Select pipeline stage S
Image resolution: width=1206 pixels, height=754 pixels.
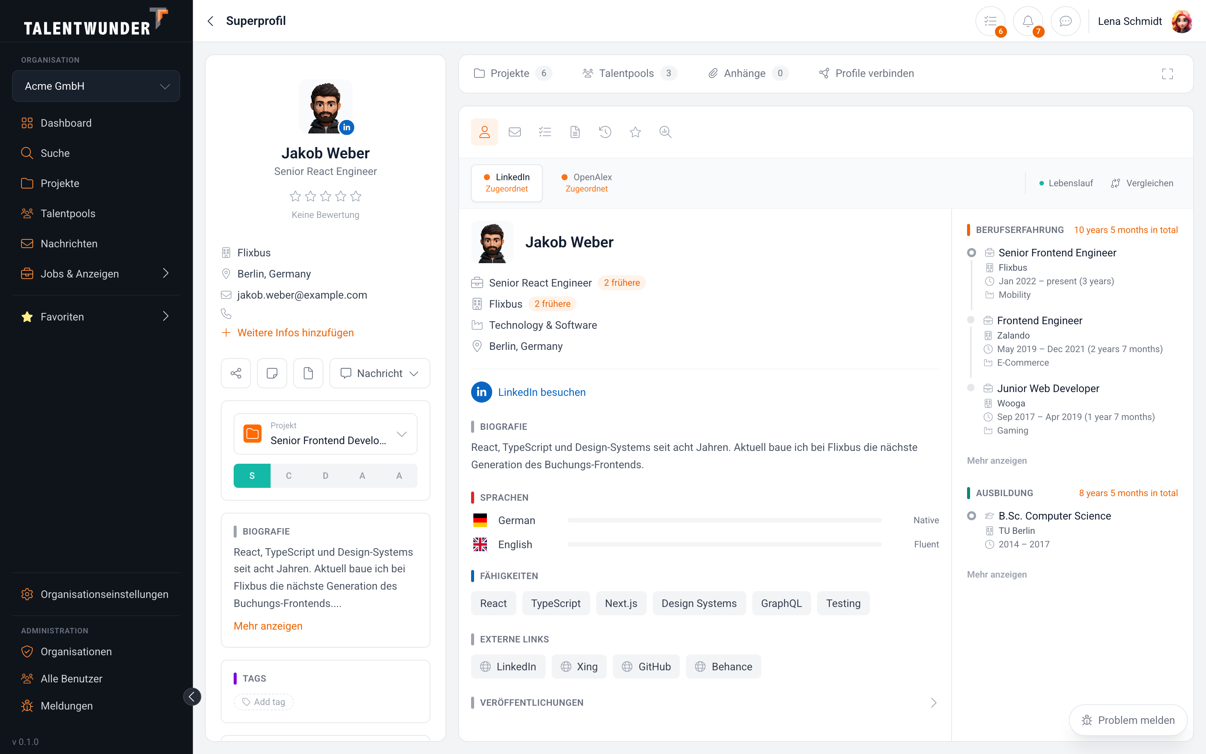pyautogui.click(x=252, y=476)
